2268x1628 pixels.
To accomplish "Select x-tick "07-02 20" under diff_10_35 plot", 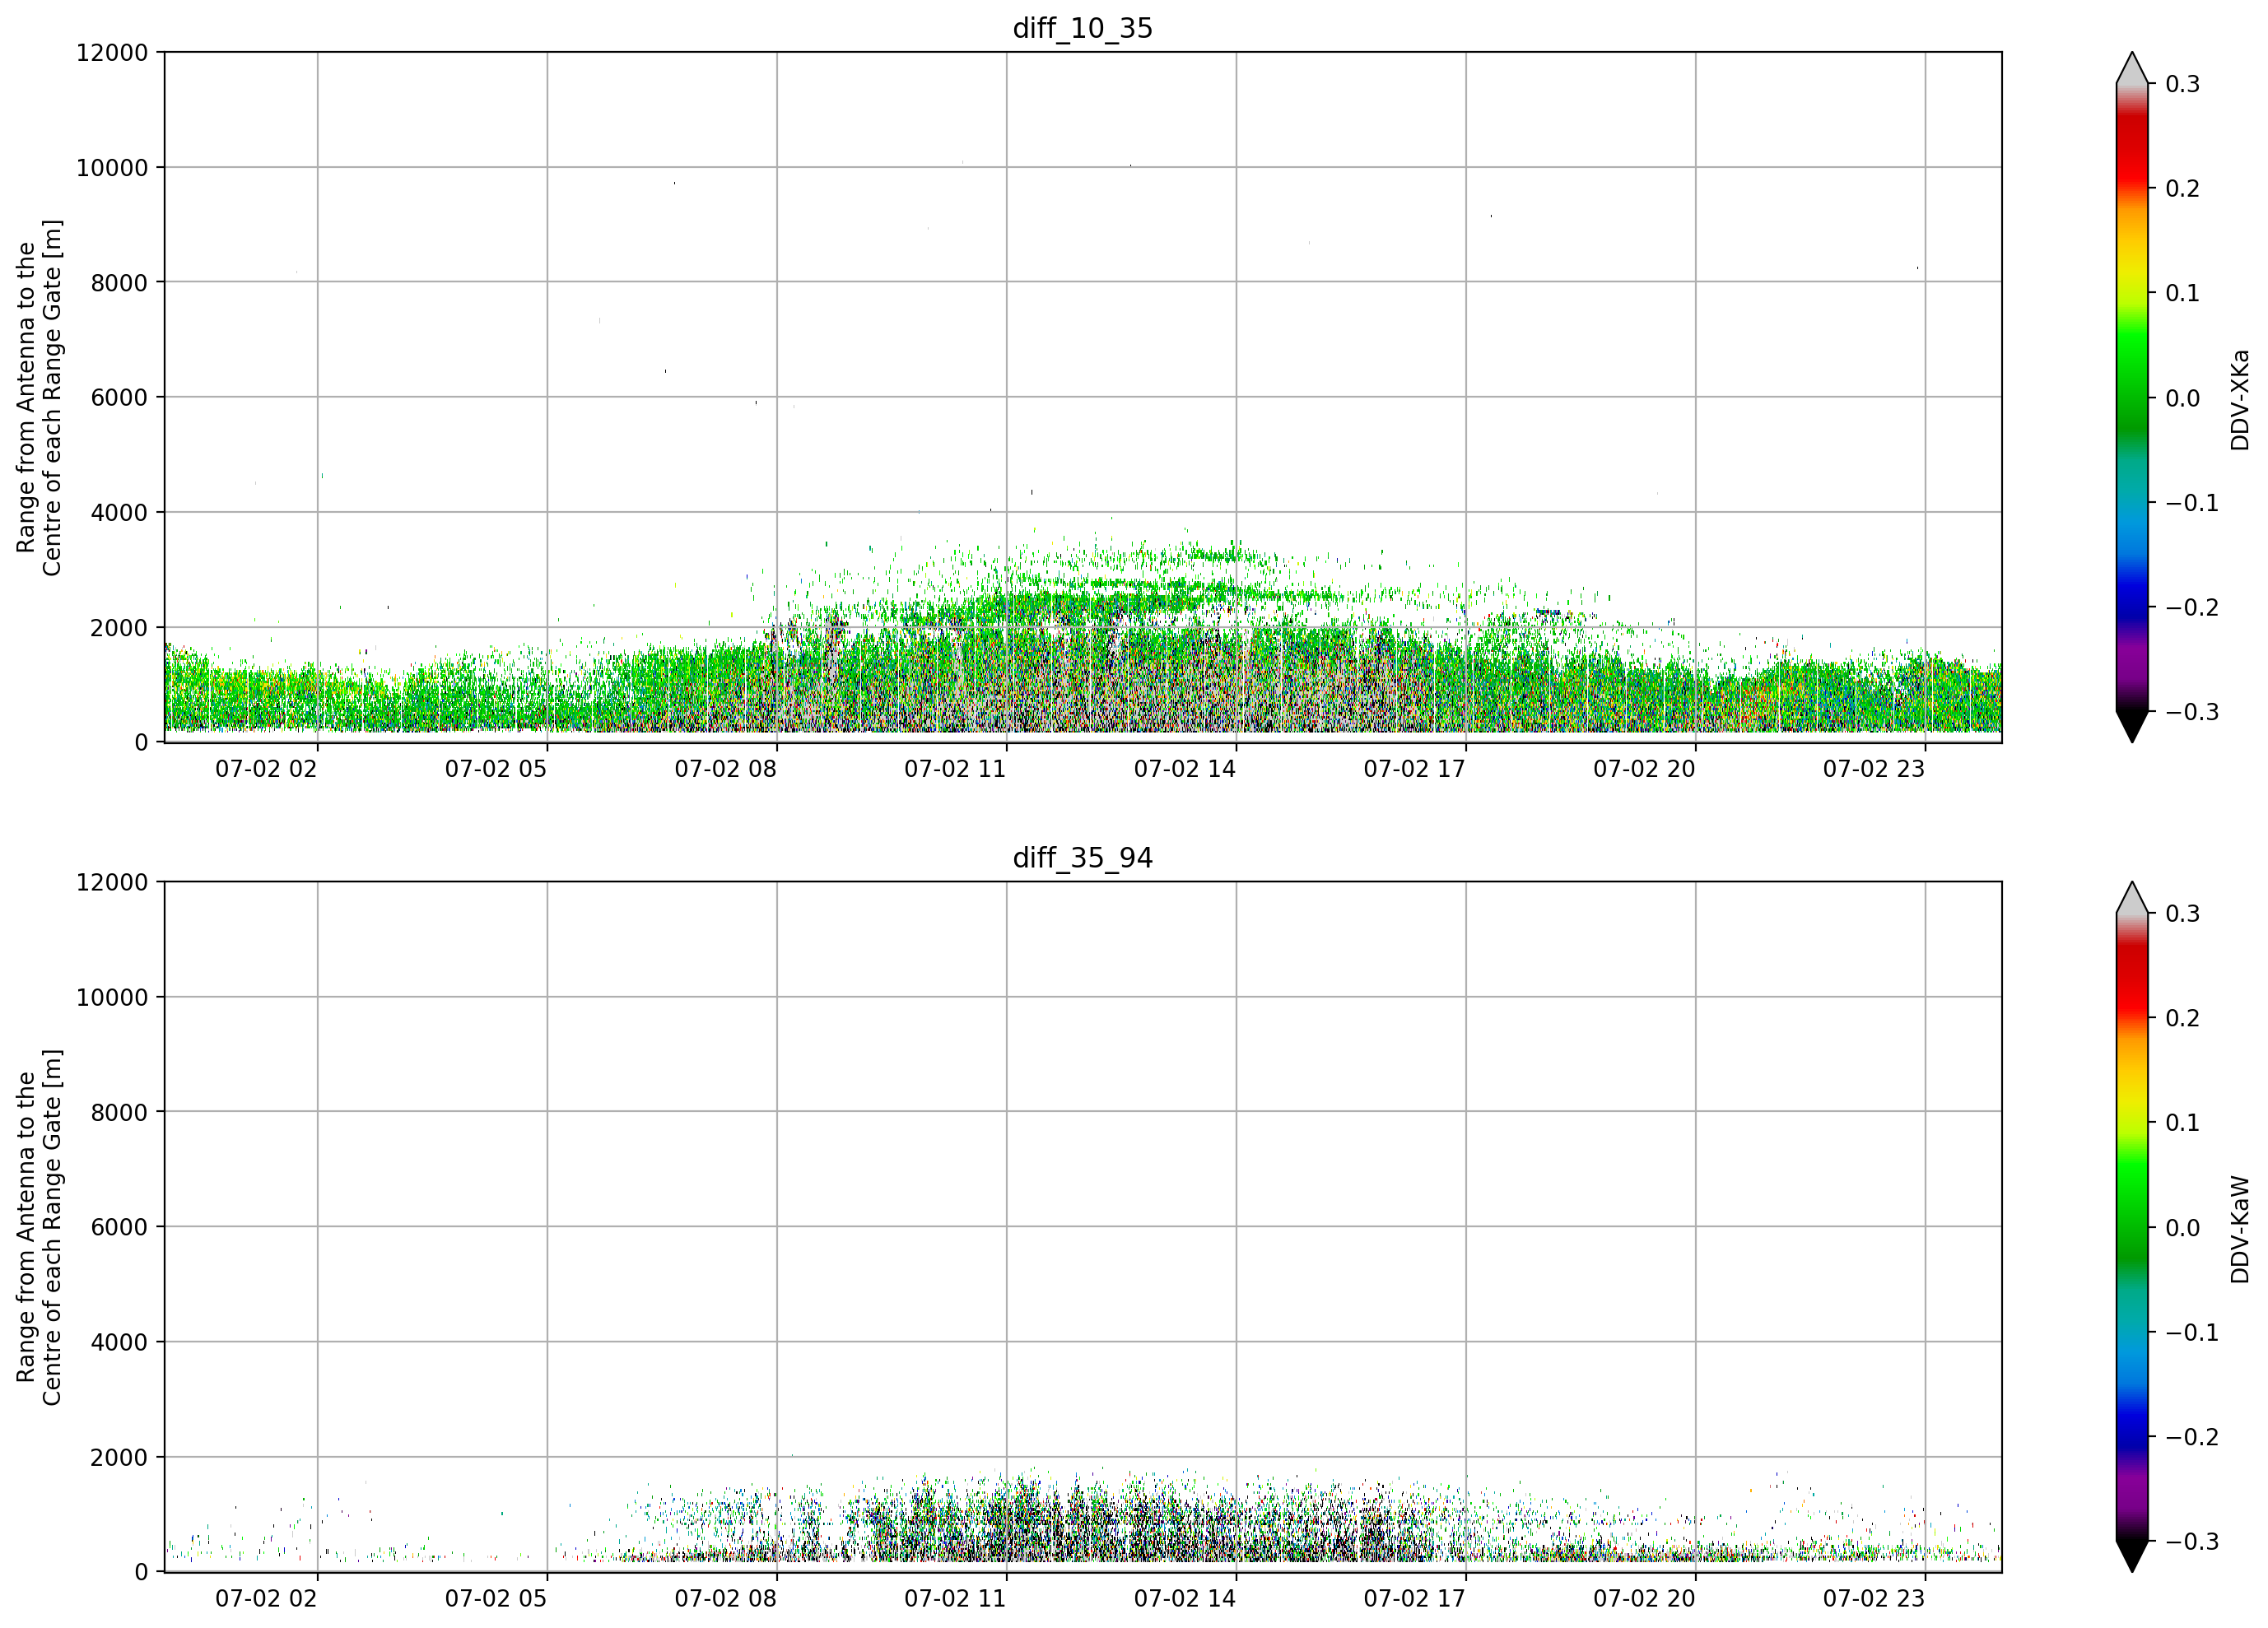I will tap(1645, 769).
